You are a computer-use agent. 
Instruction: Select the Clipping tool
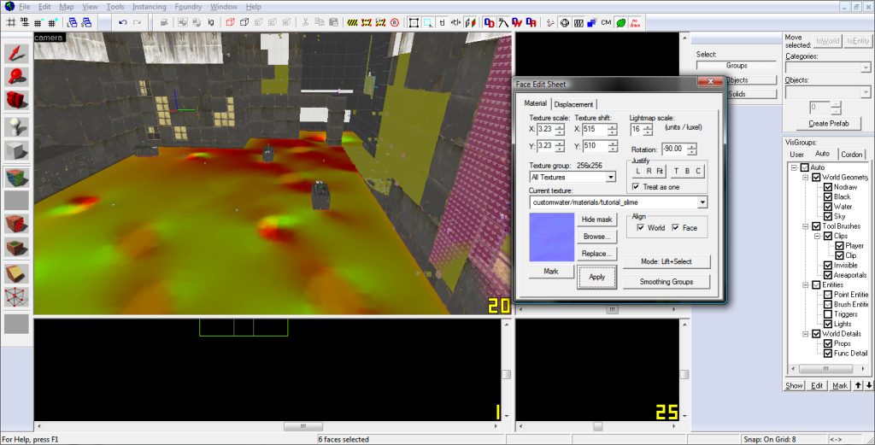click(16, 274)
